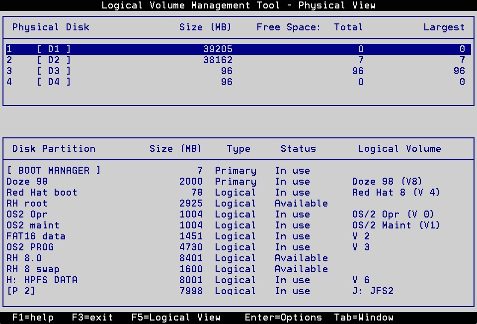Select the OS2 Opr partition
Screen dimensions: 477x324
point(27,215)
